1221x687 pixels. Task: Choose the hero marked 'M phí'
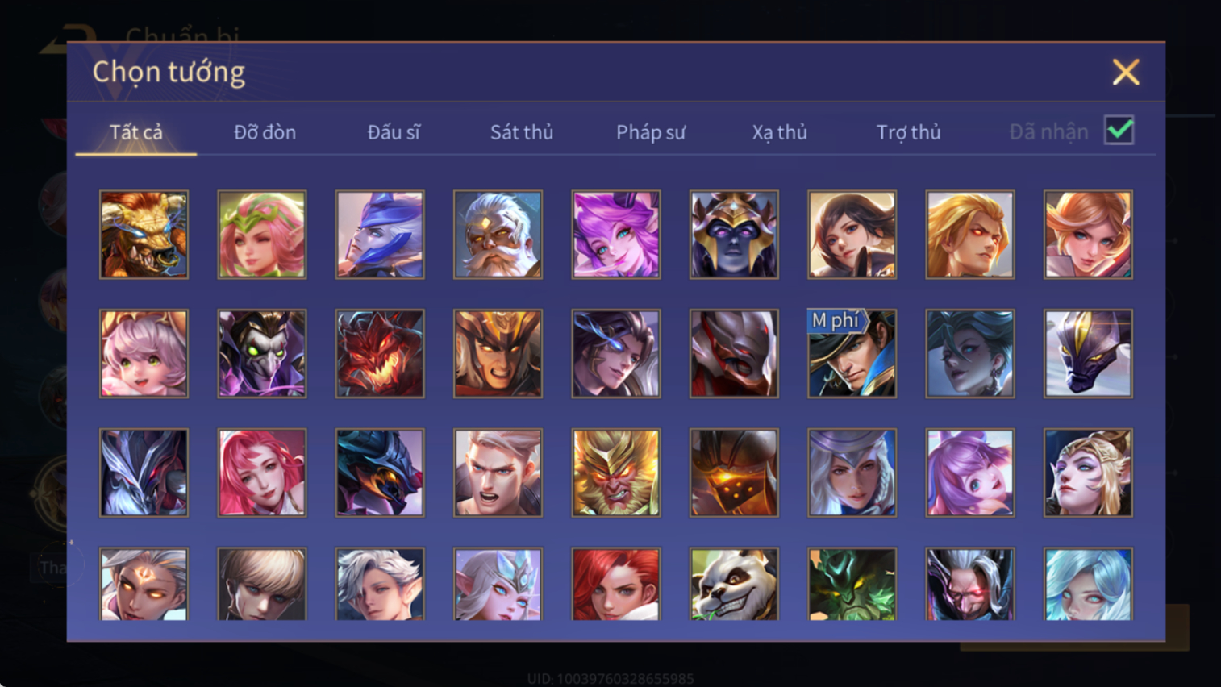pos(852,353)
